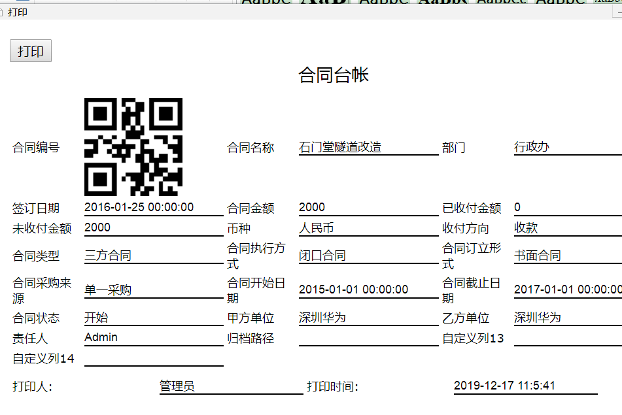Click the 合同类型 label
The height and width of the screenshot is (415, 622).
36,256
